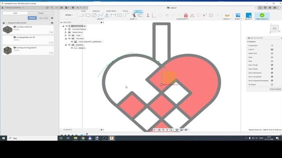Toggle the data panel grid icon
Viewport: 282px width, 158px height.
[62, 7]
